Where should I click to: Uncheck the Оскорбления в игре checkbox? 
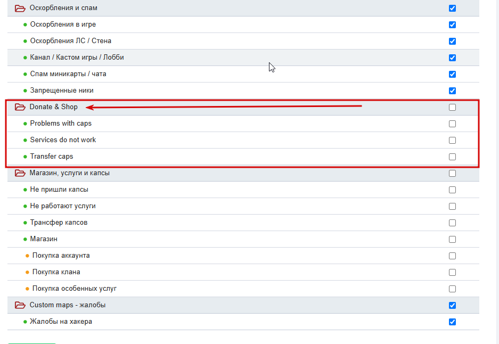[x=452, y=25]
